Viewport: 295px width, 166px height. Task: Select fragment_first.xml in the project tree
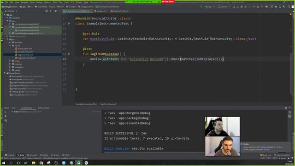coord(25,55)
